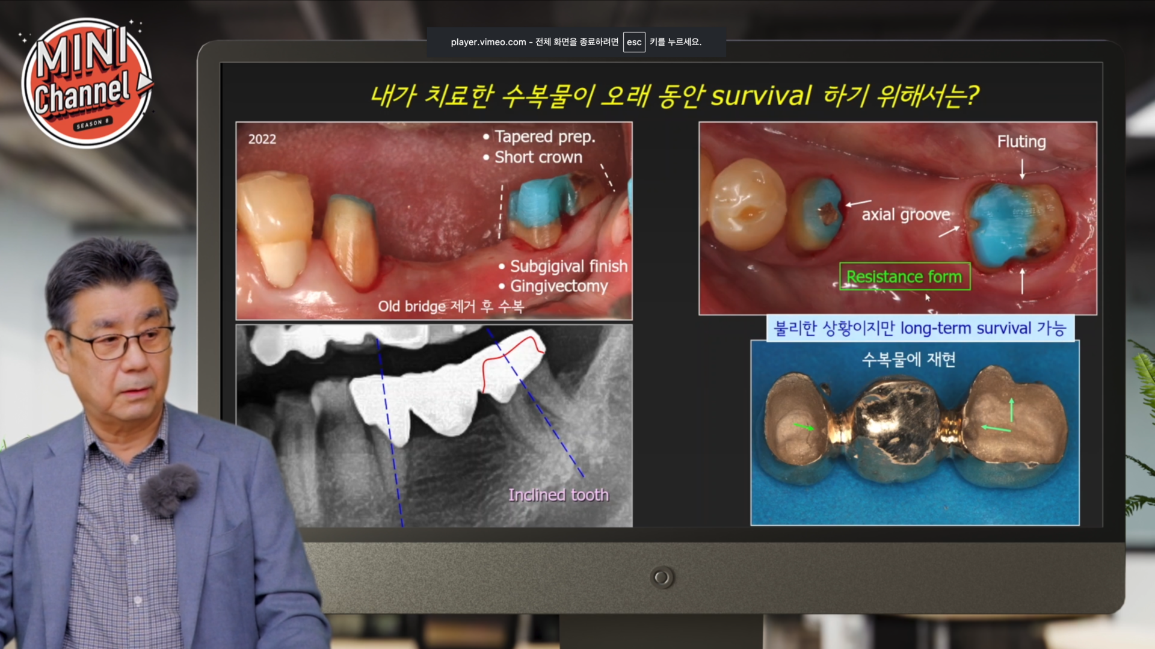Click the monitor power indicator below the screen
Image resolution: width=1155 pixels, height=649 pixels.
pos(661,576)
